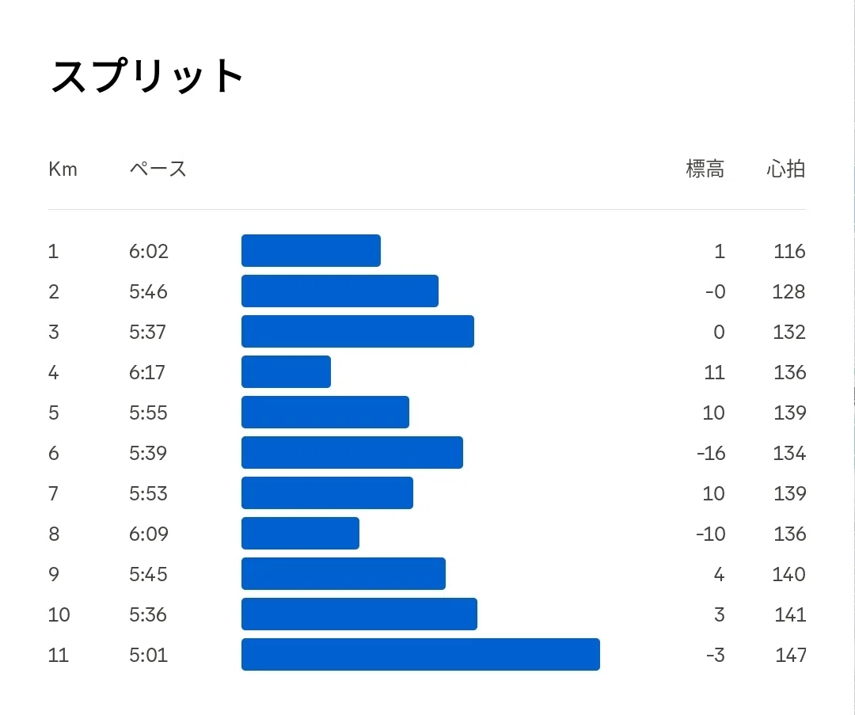
Task: Click the longest bar at 5:01 pace
Action: point(420,655)
